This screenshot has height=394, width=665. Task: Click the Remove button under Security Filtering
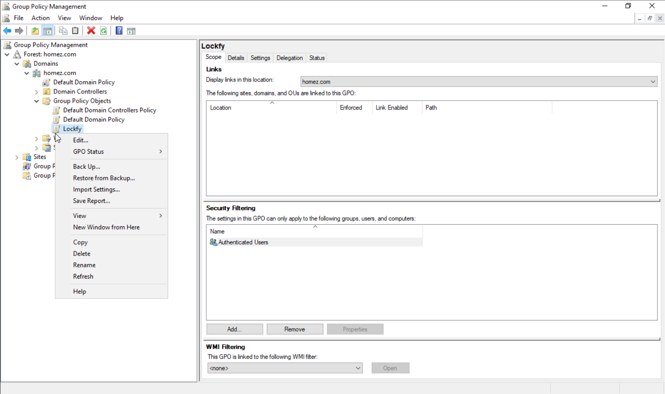295,329
